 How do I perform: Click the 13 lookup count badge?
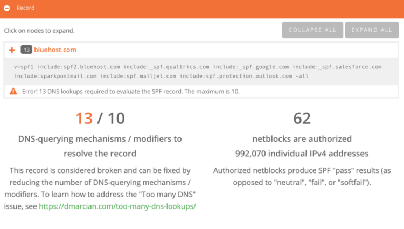[x=26, y=50]
